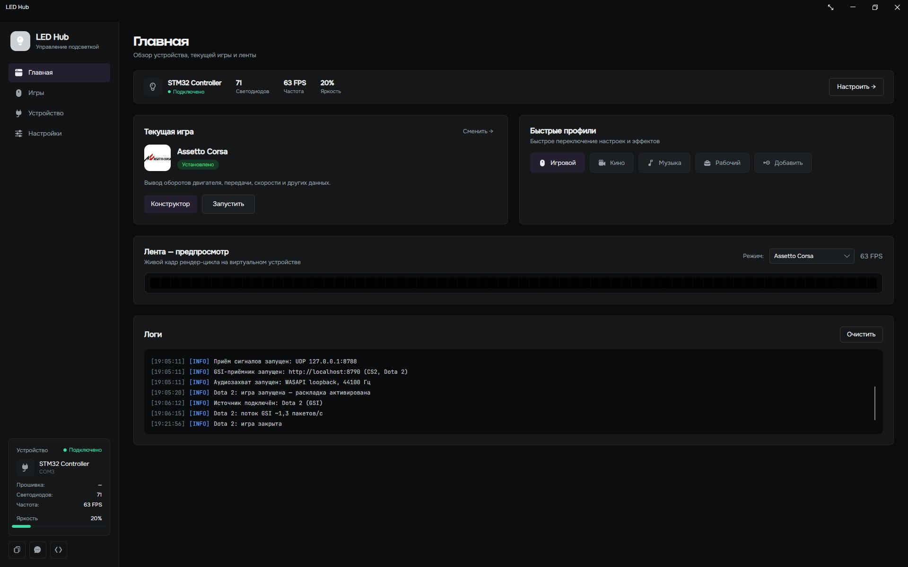Click the plug icon in device status card

(25, 467)
